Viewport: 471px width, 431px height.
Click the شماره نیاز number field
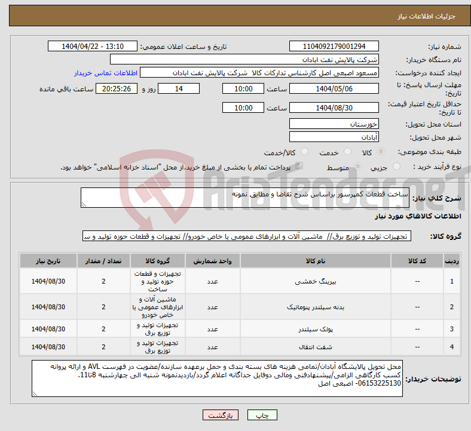tap(334, 47)
